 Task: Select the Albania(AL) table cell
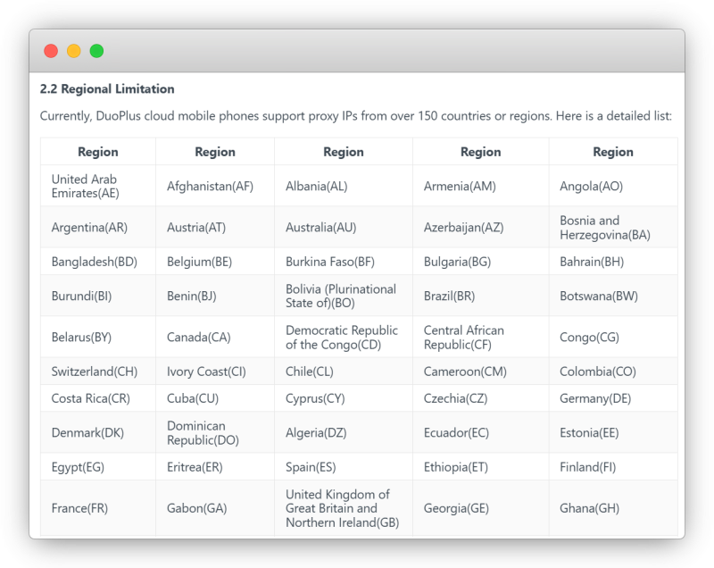click(x=317, y=186)
